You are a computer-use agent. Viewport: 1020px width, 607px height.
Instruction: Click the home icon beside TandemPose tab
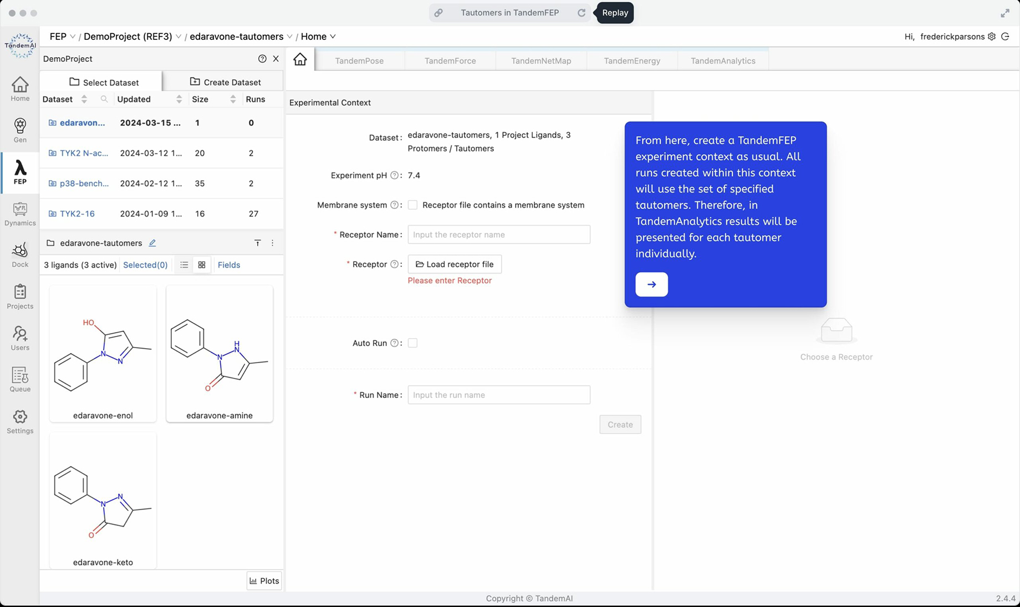(x=300, y=59)
